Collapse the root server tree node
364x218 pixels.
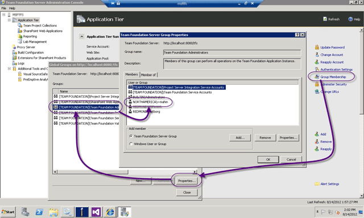(4, 15)
